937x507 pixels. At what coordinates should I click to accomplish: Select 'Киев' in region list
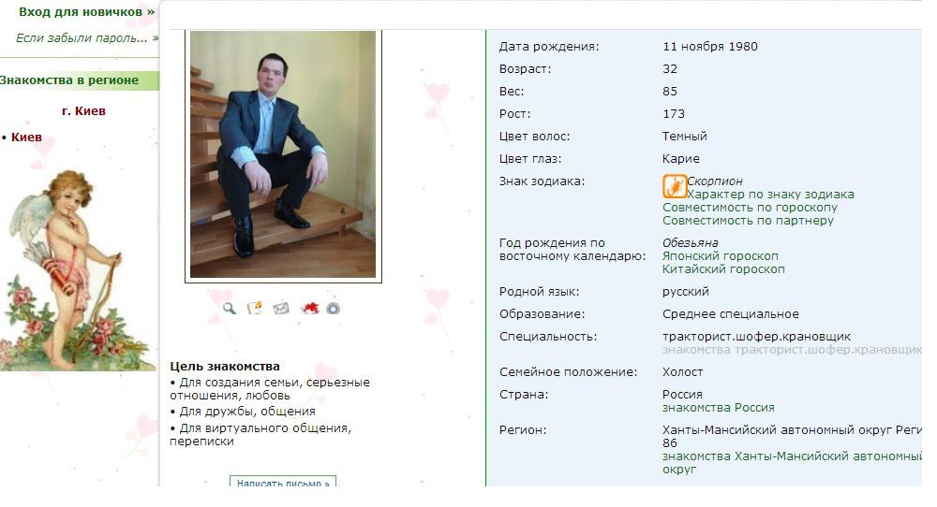(x=26, y=138)
